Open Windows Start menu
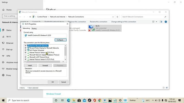184x103 pixels. (3, 100)
